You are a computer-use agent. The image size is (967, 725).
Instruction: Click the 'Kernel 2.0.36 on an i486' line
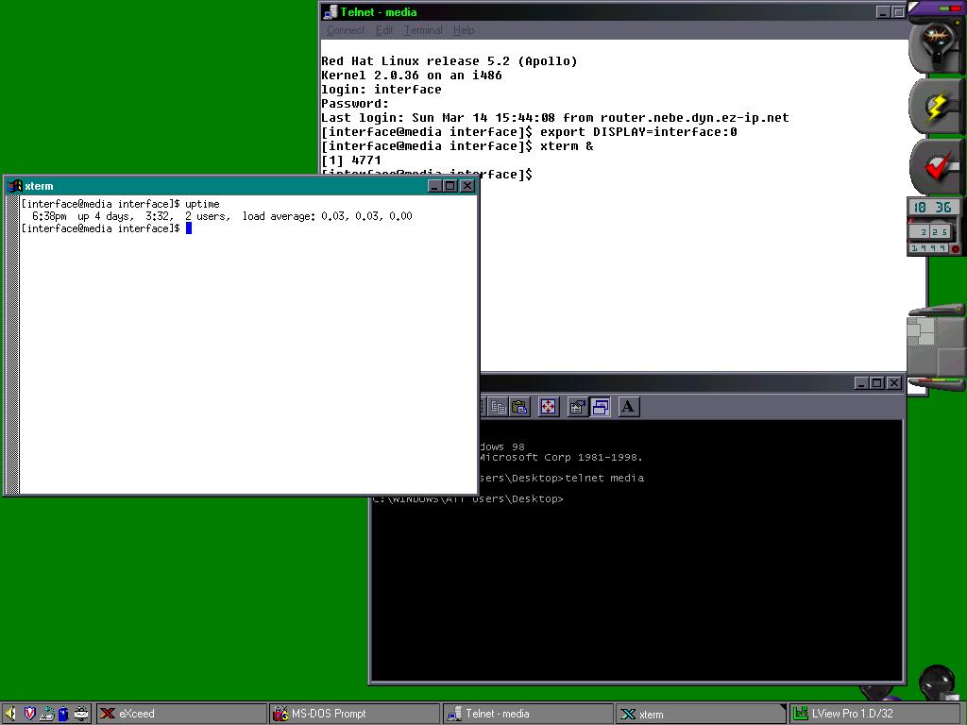[x=412, y=76]
